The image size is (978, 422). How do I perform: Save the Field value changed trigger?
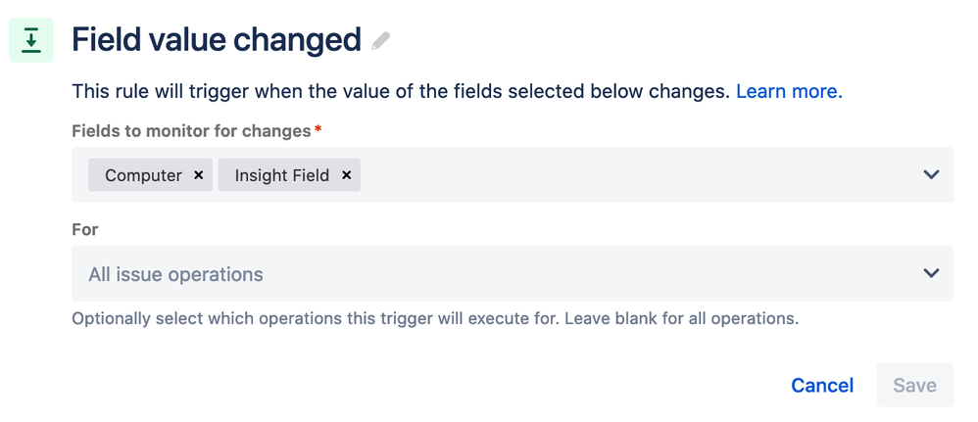[x=914, y=385]
